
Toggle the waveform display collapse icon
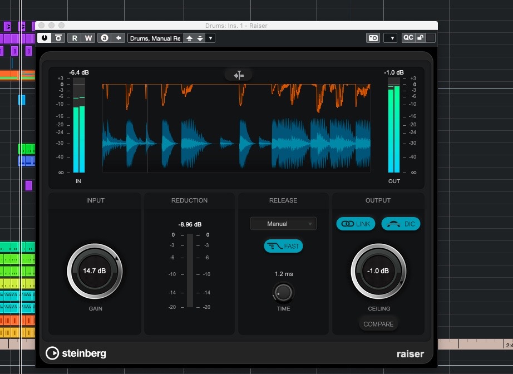click(239, 75)
